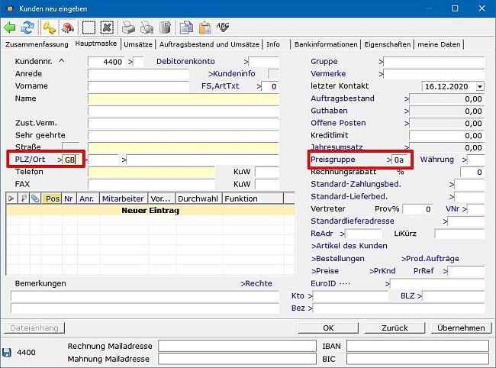Image resolution: width=496 pixels, height=368 pixels.
Task: Click the yellow key icon
Action: point(50,27)
